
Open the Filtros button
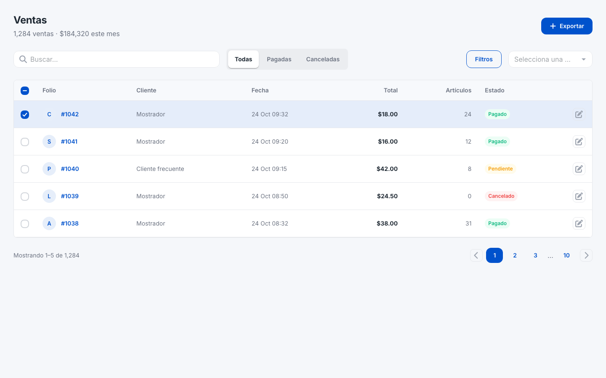[484, 59]
